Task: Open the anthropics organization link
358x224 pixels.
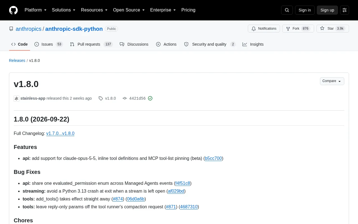Action: point(29,29)
